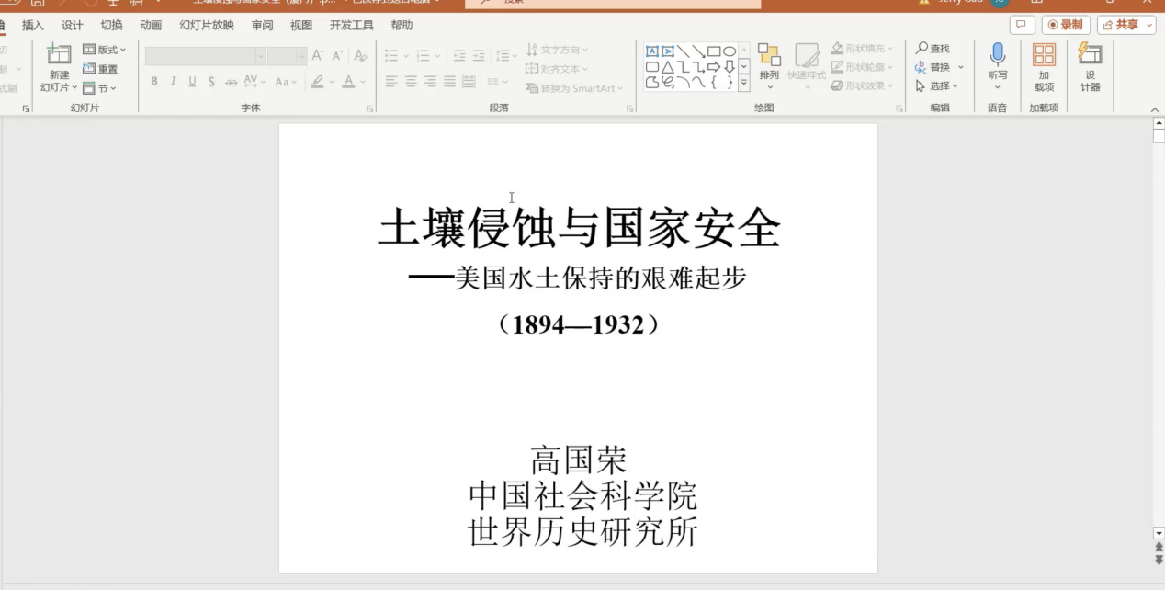Select the text box shape in gallery
1165x590 pixels.
(x=652, y=51)
